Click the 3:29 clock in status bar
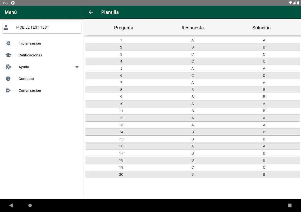 5,3
